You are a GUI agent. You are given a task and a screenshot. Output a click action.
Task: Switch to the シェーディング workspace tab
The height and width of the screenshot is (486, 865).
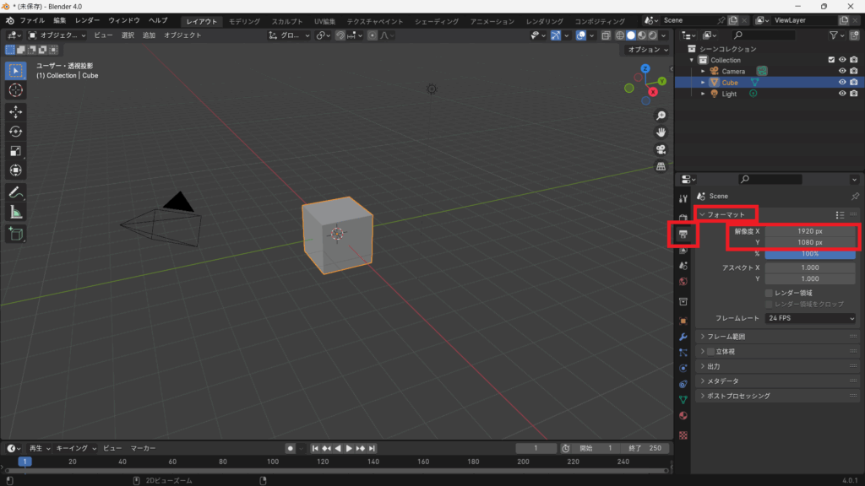(x=437, y=21)
